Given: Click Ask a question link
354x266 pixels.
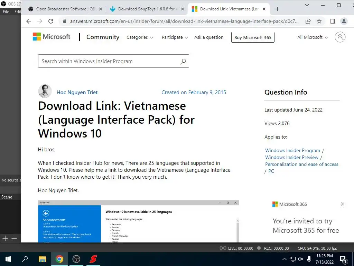Looking at the screenshot, I should (209, 37).
